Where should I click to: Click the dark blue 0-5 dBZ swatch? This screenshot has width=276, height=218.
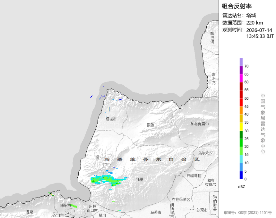(241, 175)
